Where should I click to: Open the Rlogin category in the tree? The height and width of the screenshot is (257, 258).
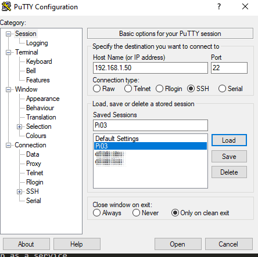tap(35, 182)
